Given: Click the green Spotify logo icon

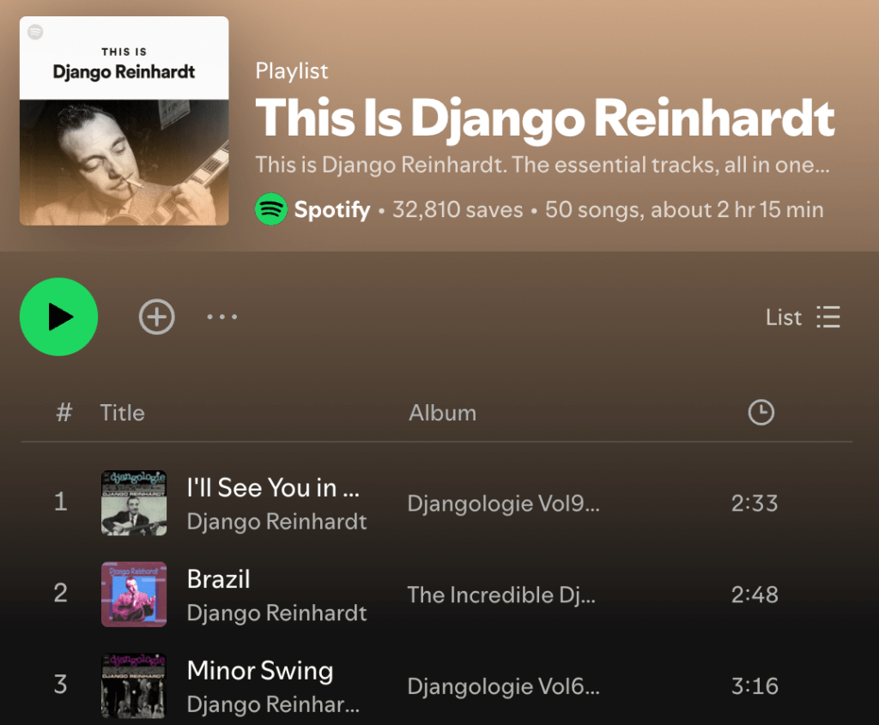Looking at the screenshot, I should coord(271,209).
